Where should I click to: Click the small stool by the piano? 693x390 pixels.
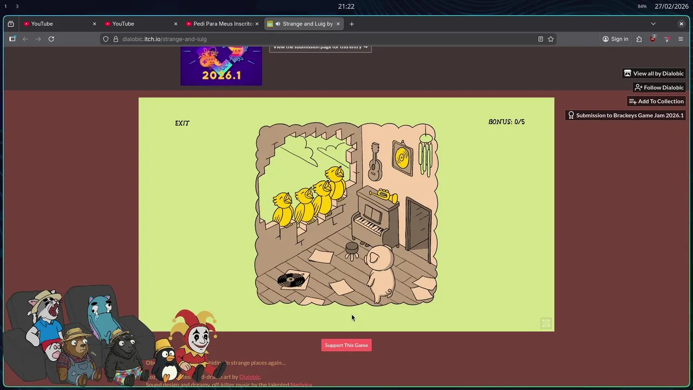pos(352,251)
